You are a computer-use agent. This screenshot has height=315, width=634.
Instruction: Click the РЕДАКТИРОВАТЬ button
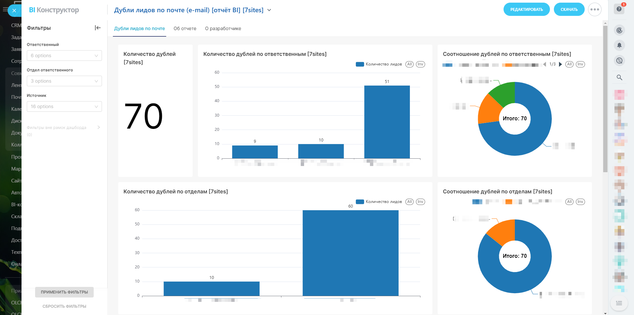(x=526, y=10)
